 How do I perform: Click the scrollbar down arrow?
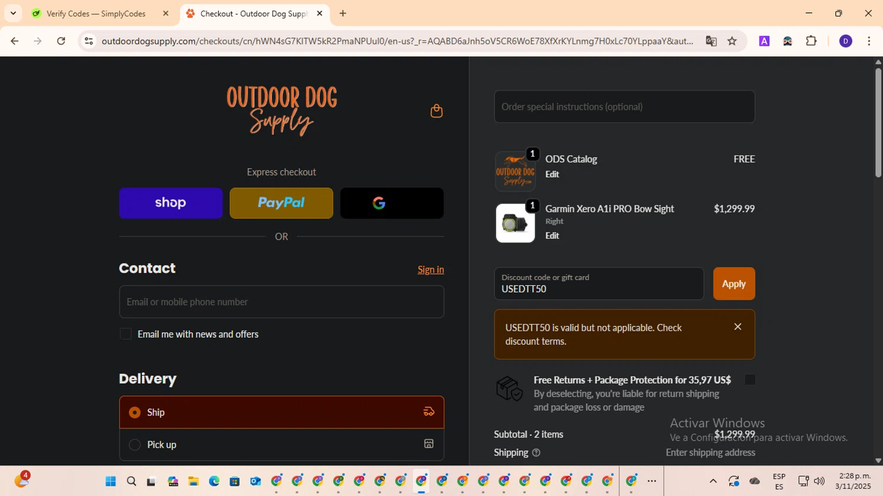click(878, 461)
